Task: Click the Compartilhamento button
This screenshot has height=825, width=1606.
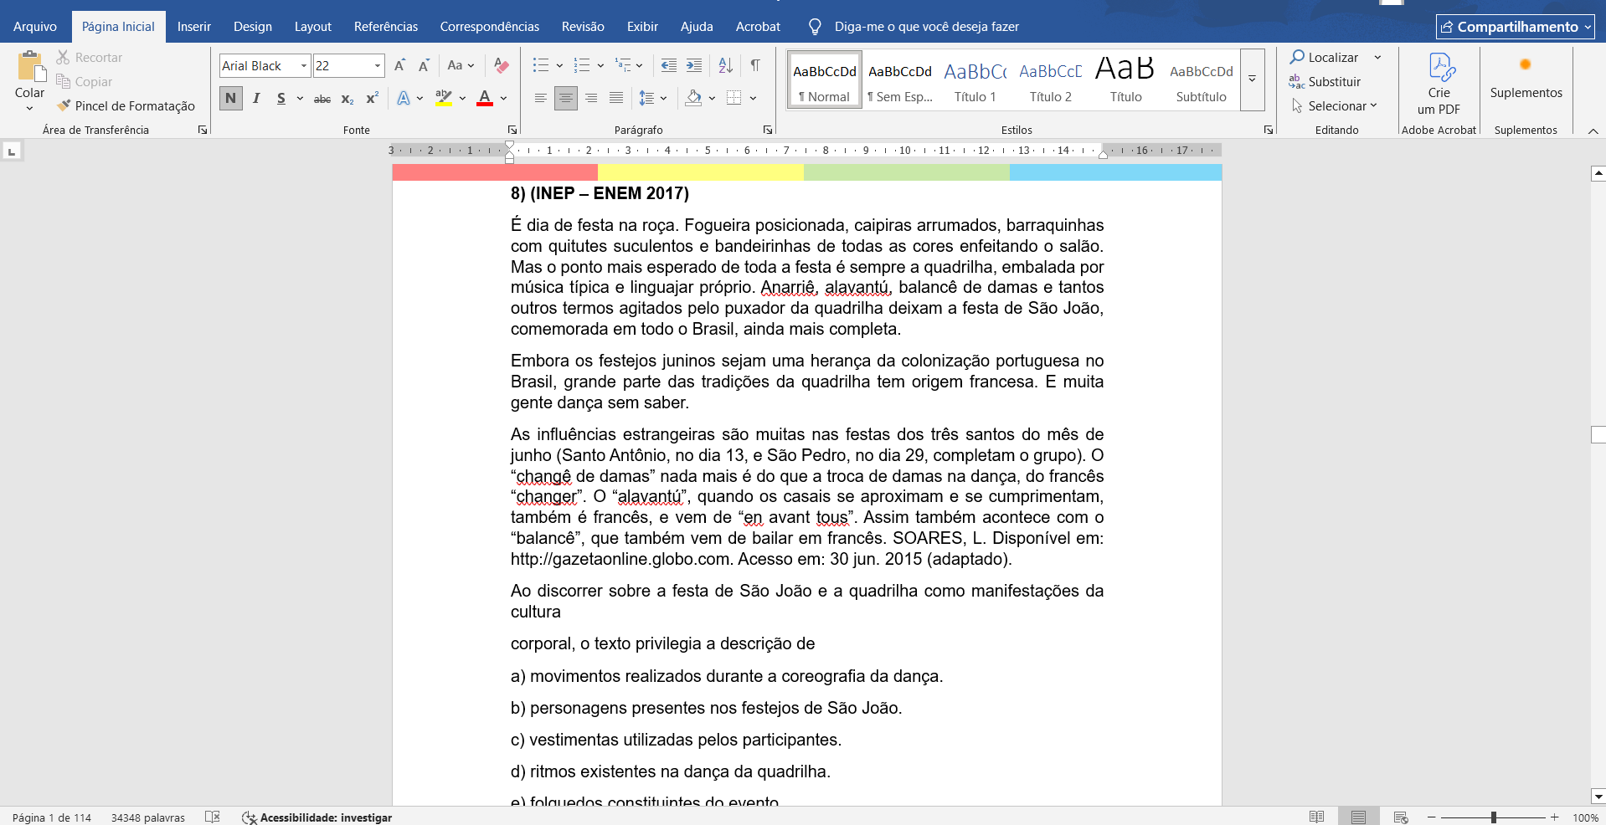Action: pos(1515,27)
